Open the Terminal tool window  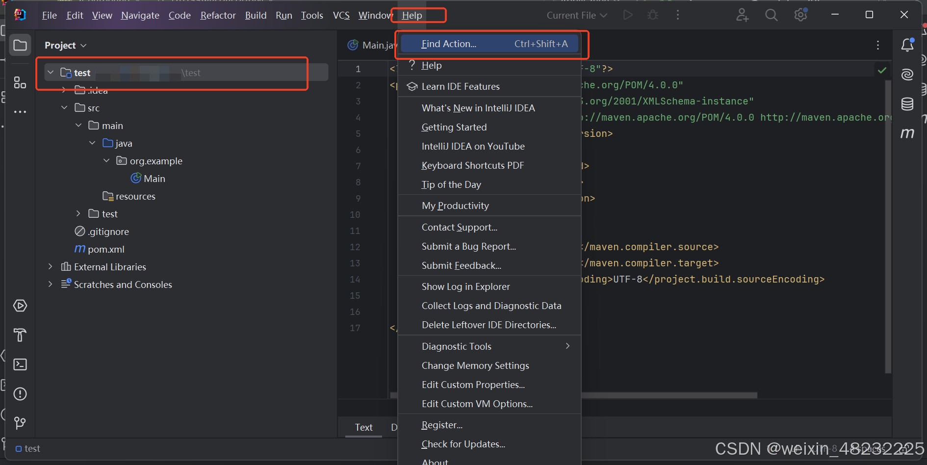(20, 364)
